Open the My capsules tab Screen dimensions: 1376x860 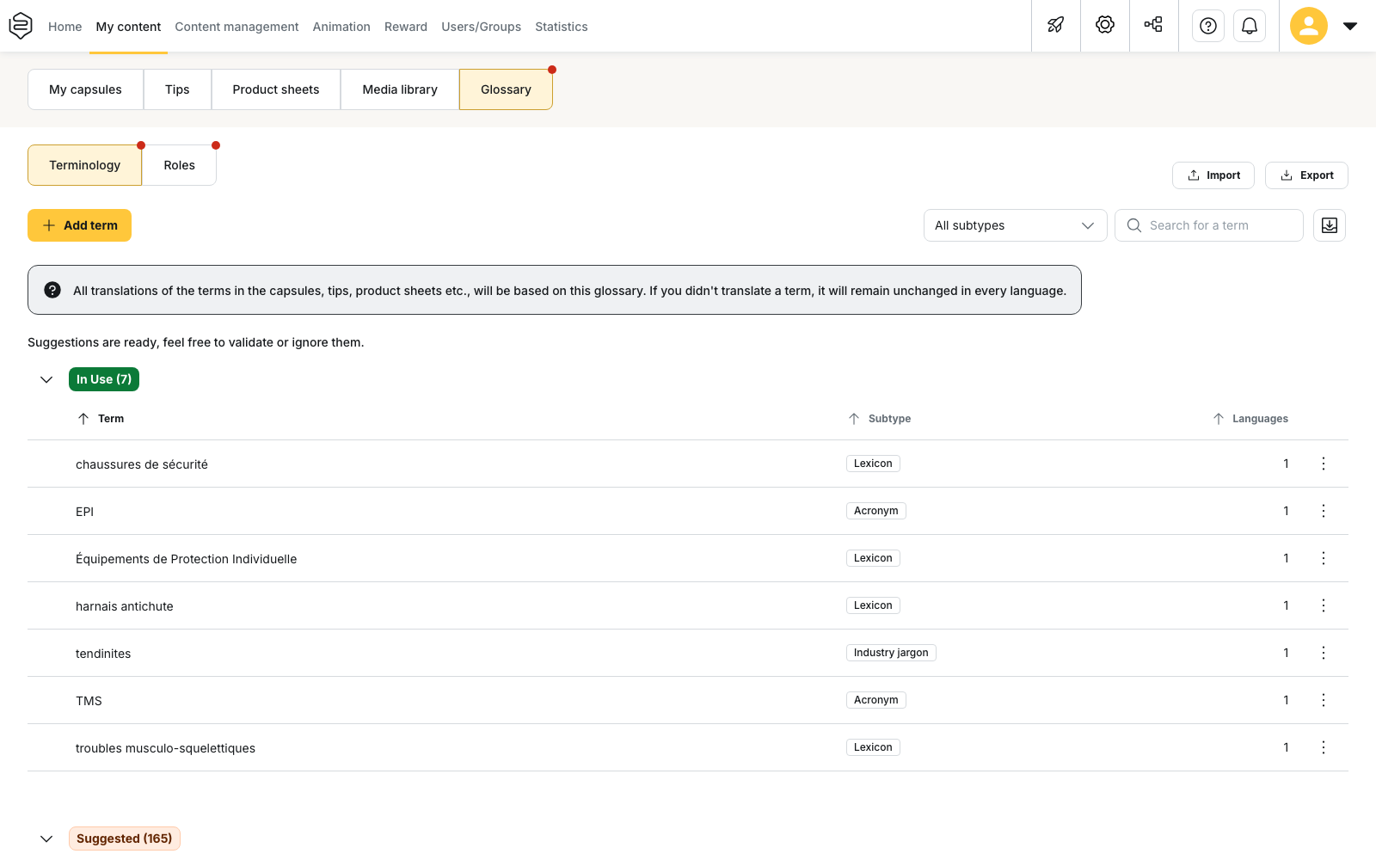click(85, 89)
